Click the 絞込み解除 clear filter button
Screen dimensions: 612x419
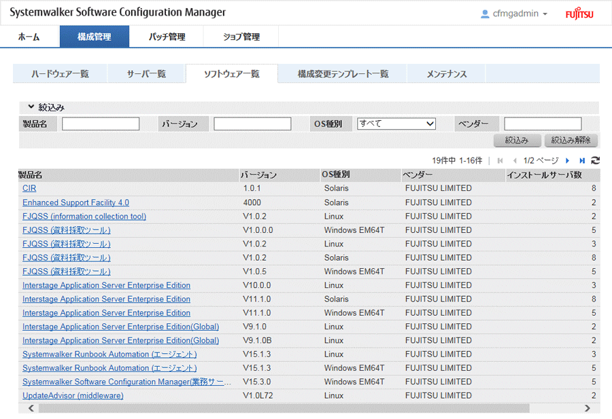pyautogui.click(x=571, y=141)
